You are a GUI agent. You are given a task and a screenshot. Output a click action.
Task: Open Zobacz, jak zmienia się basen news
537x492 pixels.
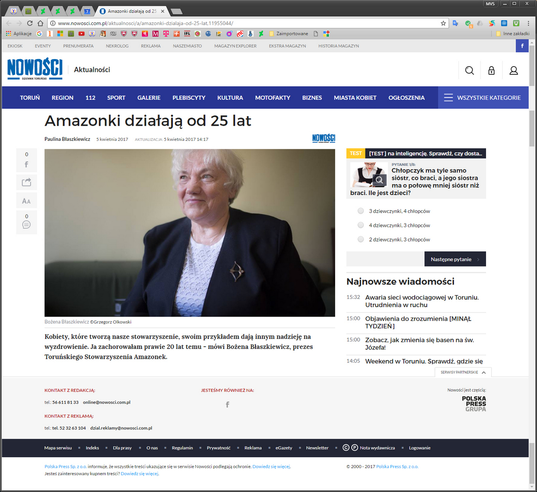[x=419, y=344]
